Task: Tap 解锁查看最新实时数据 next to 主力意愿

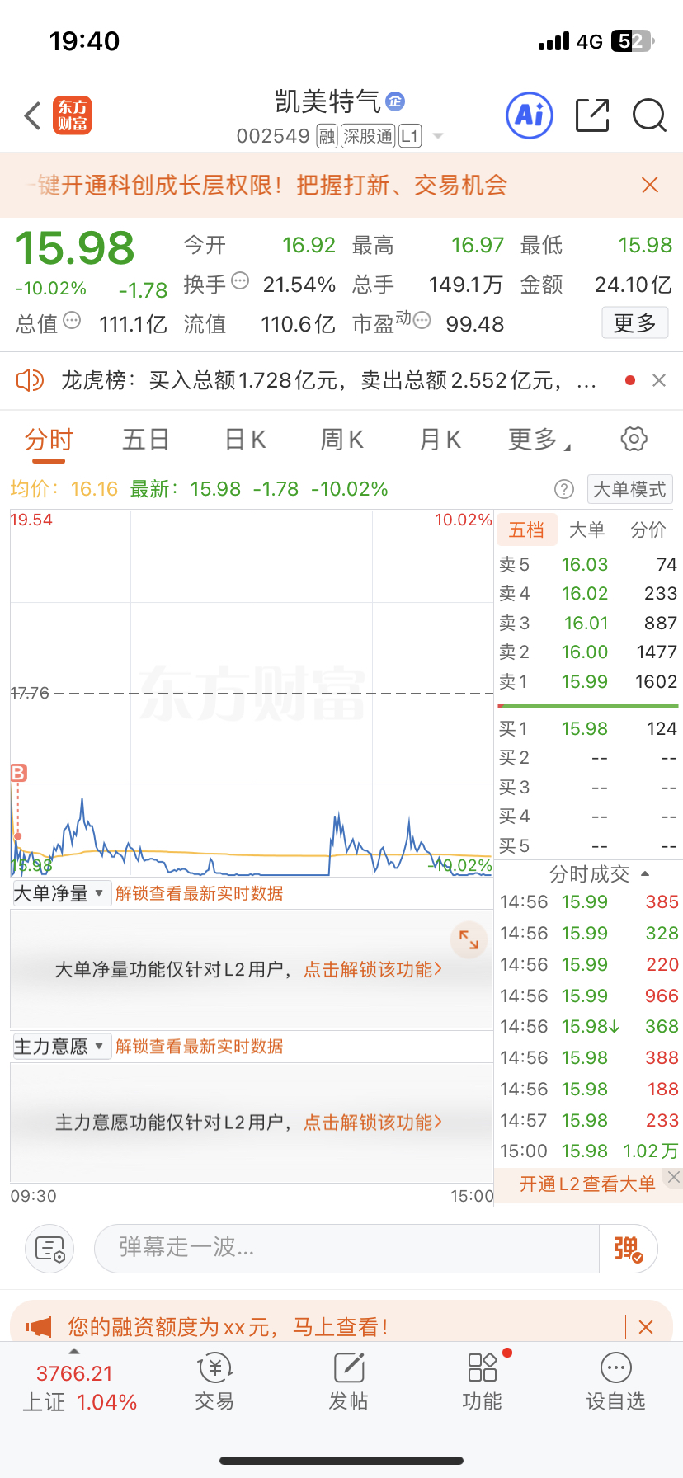Action: 200,1047
